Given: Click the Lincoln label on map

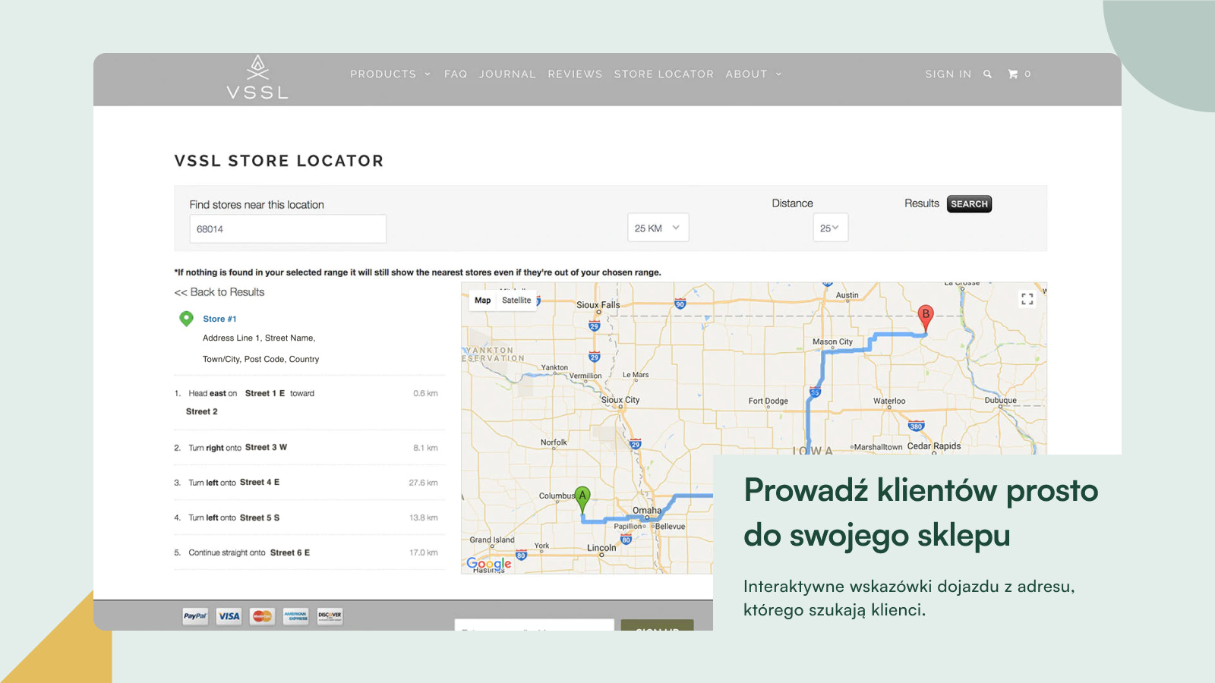Looking at the screenshot, I should tap(601, 547).
